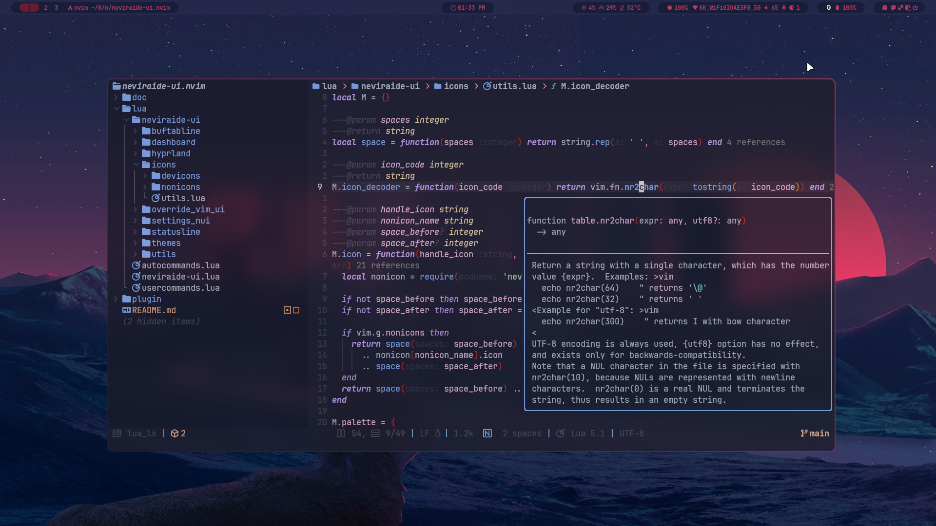936x526 pixels.
Task: Click the Bluetooth icon in top bar
Action: (829, 8)
